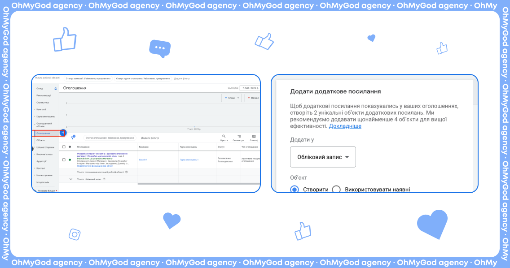Click the Докладніше link
The height and width of the screenshot is (268, 510).
coord(345,126)
